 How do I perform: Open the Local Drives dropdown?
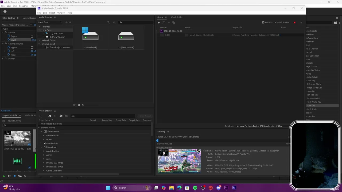click(x=50, y=22)
